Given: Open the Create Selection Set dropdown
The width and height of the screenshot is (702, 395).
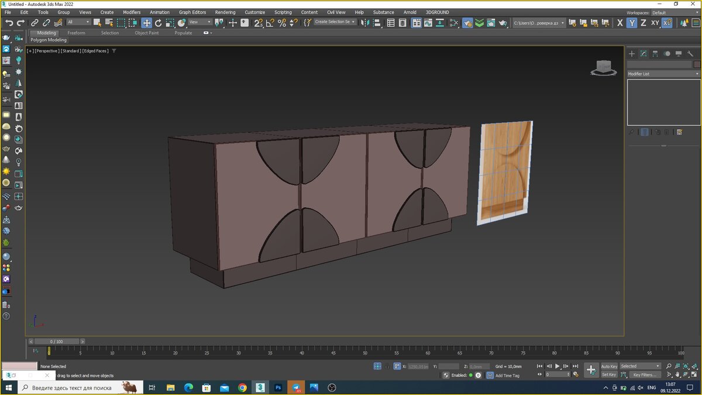Looking at the screenshot, I should [x=335, y=22].
